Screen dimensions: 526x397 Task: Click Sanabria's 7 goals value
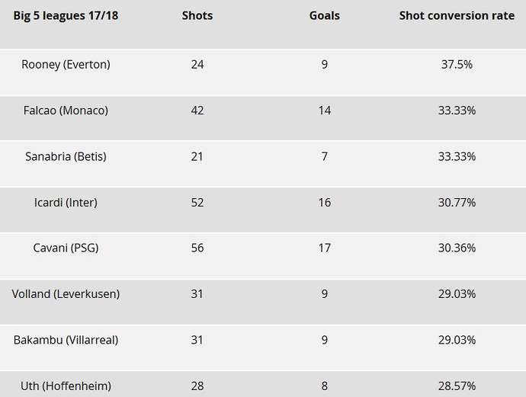click(325, 156)
